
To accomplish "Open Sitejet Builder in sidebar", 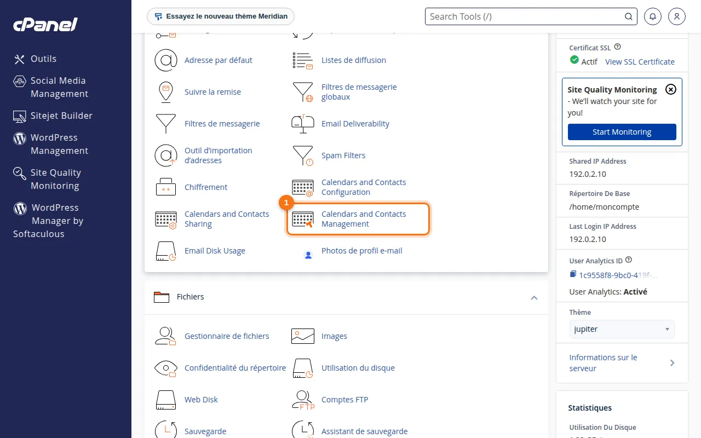I will (53, 116).
